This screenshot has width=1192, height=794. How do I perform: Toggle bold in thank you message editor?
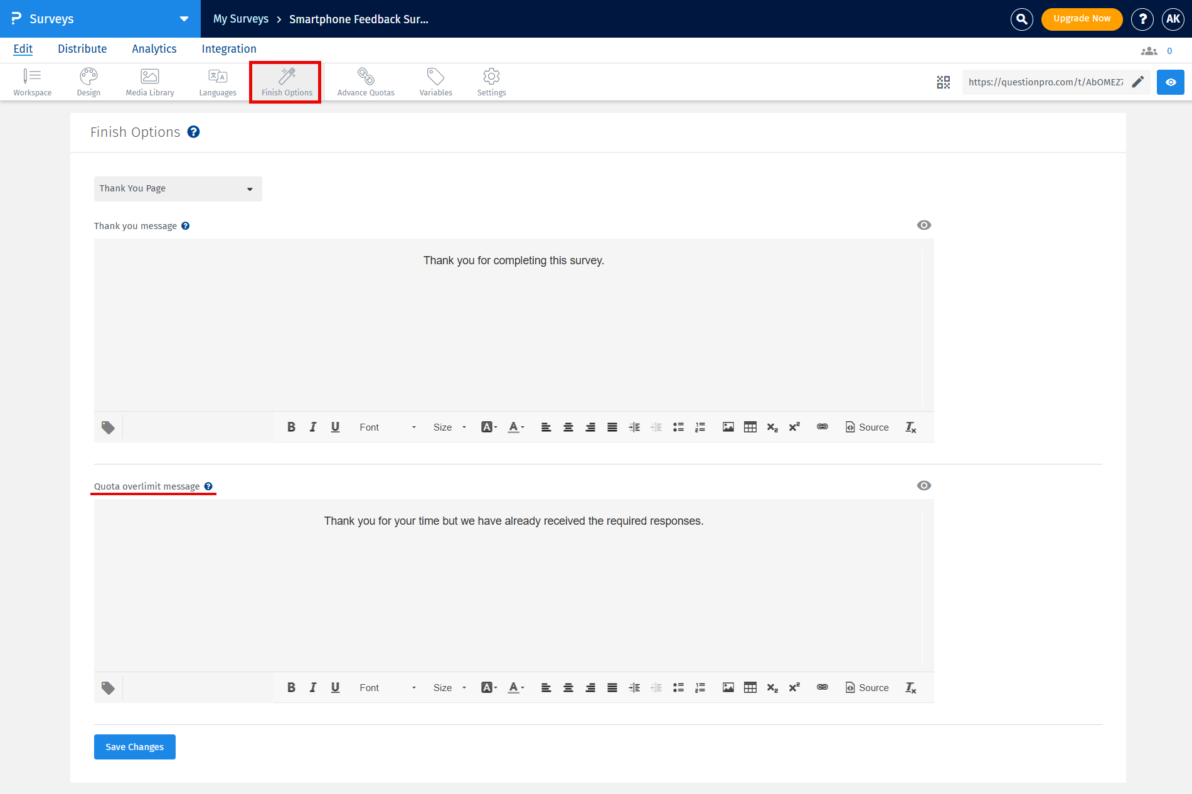point(291,427)
